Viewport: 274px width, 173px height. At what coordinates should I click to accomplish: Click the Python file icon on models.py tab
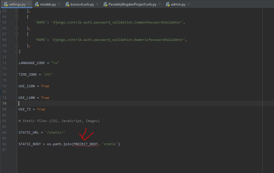pyautogui.click(x=37, y=4)
